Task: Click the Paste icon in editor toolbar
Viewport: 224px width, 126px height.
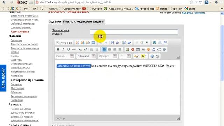Action: [x=77, y=43]
